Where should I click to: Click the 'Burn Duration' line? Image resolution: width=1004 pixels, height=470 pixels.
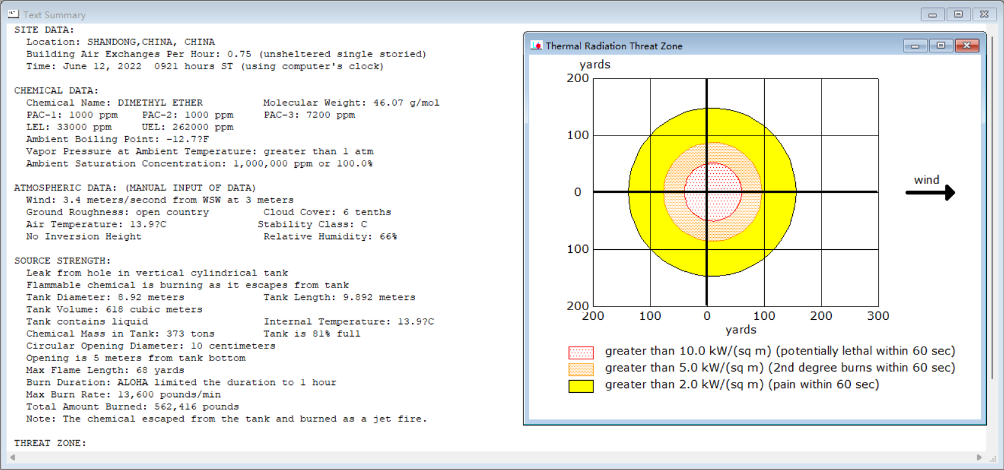point(181,382)
